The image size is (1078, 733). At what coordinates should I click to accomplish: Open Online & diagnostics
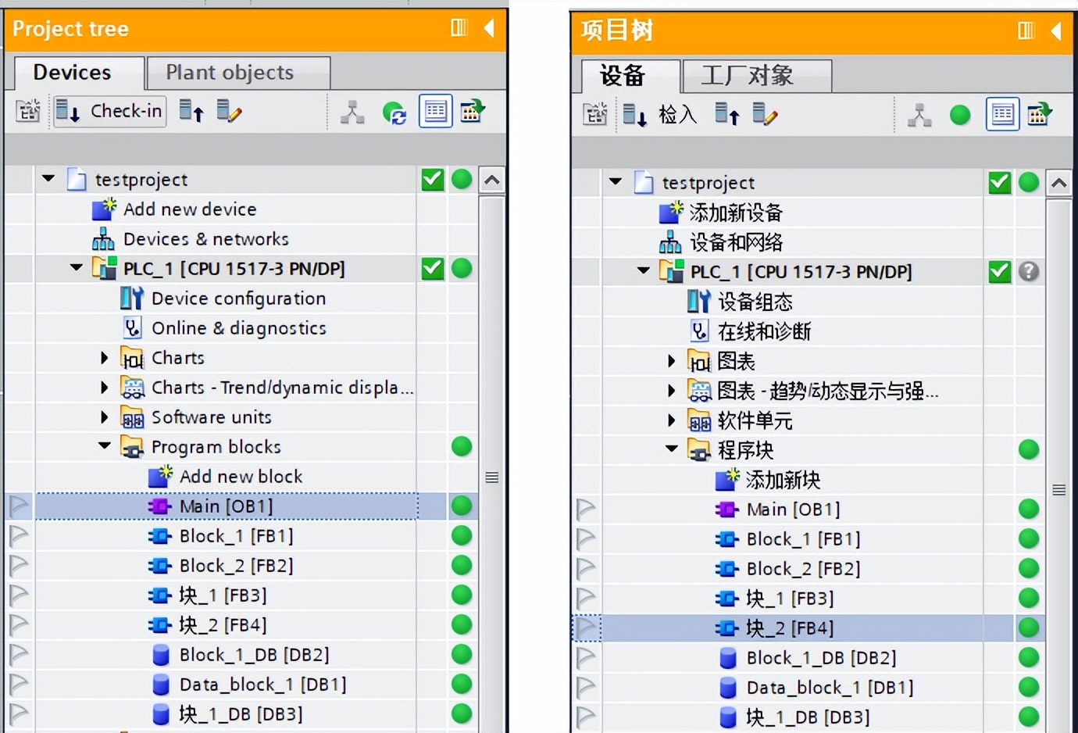(239, 328)
